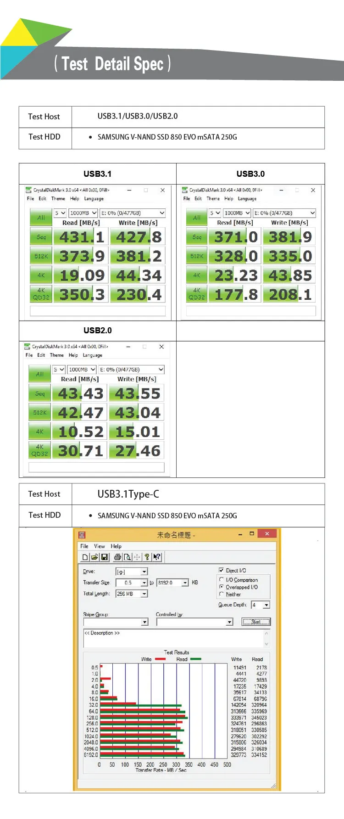Screen dimensions: 344x819
Task: Click Save disk icon in ATTO toolbar
Action: pyautogui.click(x=105, y=557)
